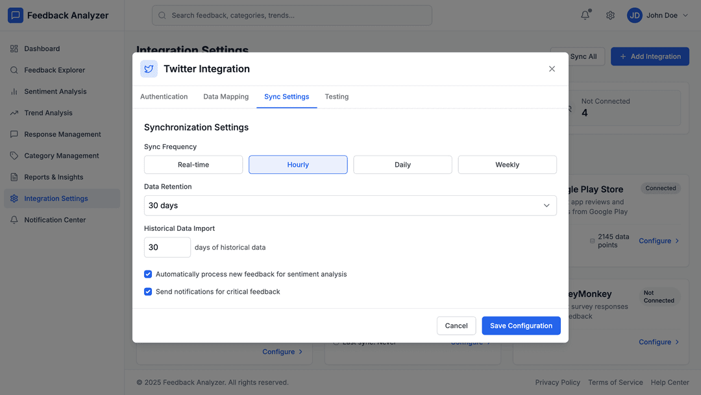Screen dimensions: 701x395
Task: Open the Data Retention dropdown
Action: point(350,206)
